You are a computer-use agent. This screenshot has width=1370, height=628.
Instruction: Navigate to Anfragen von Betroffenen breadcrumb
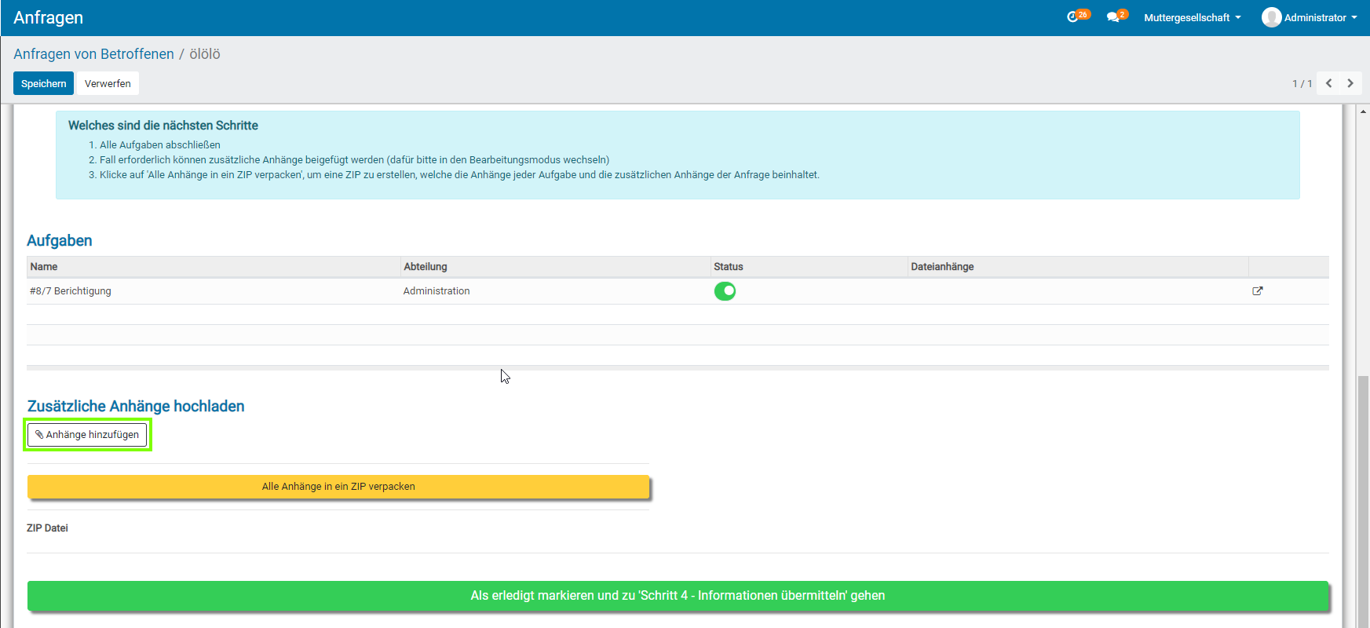[x=93, y=54]
